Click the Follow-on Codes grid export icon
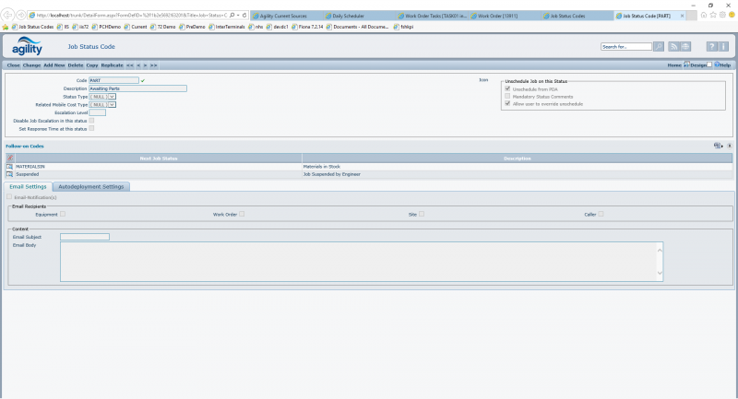 718,146
